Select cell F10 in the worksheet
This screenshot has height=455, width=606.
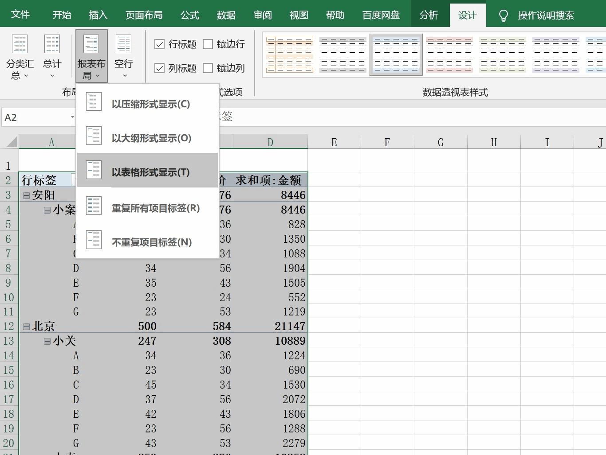[387, 297]
